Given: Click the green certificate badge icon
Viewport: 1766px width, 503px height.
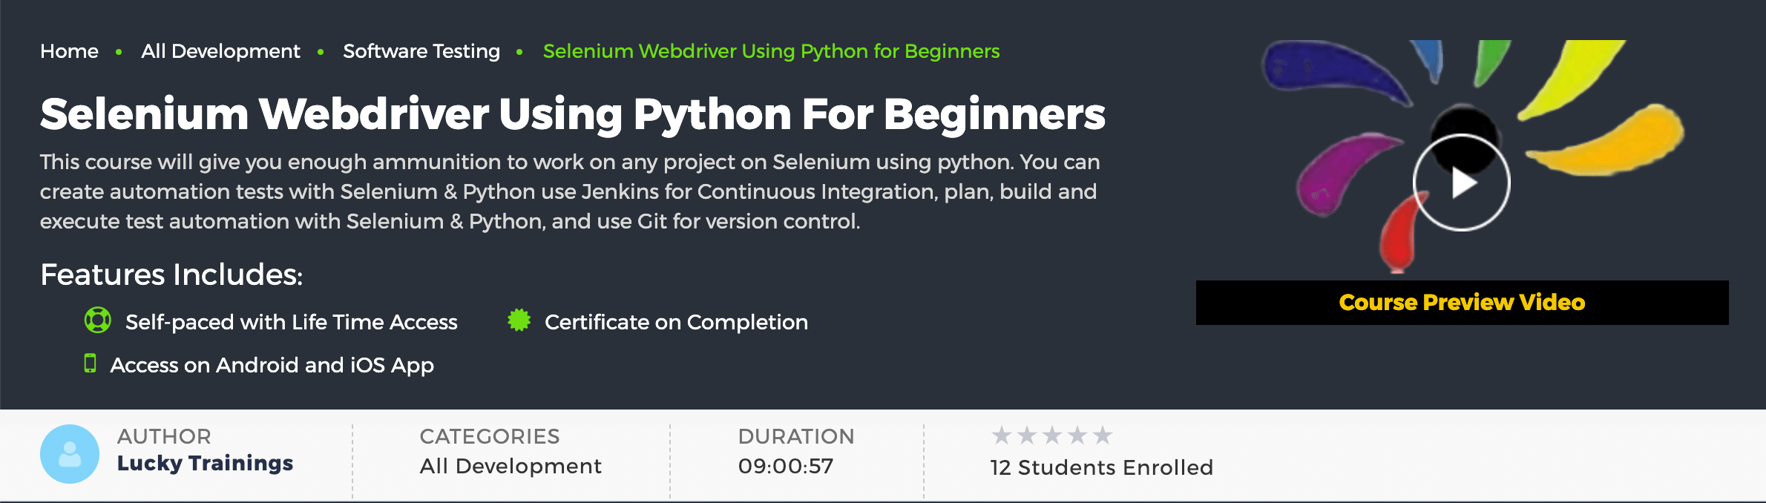Looking at the screenshot, I should [519, 320].
